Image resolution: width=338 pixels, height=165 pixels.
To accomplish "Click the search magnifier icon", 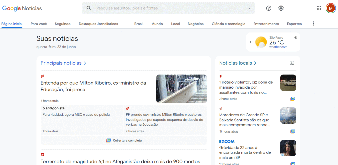I will tap(89, 8).
